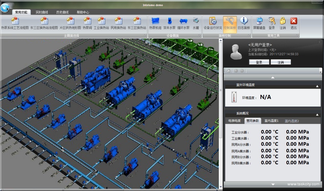Click the 注销 button in user panel
Screen dimensions: 324x191
(281, 62)
